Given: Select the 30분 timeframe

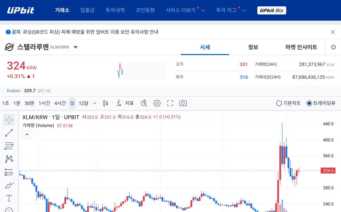Looking at the screenshot, I should click(x=29, y=103).
